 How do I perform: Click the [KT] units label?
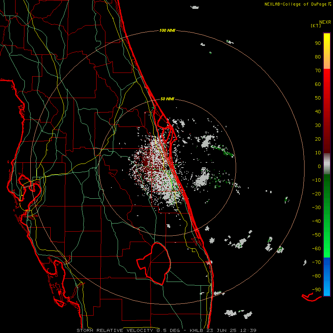(316, 26)
